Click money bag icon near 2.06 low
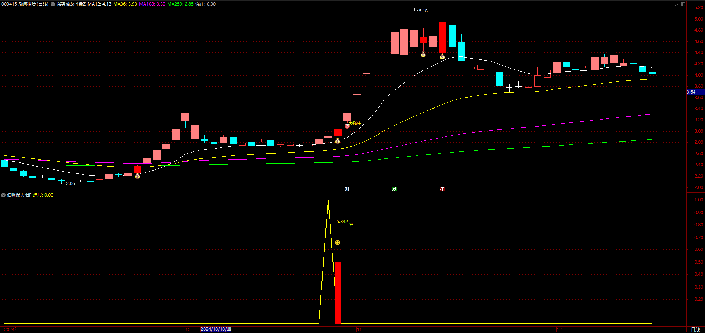 pos(137,176)
